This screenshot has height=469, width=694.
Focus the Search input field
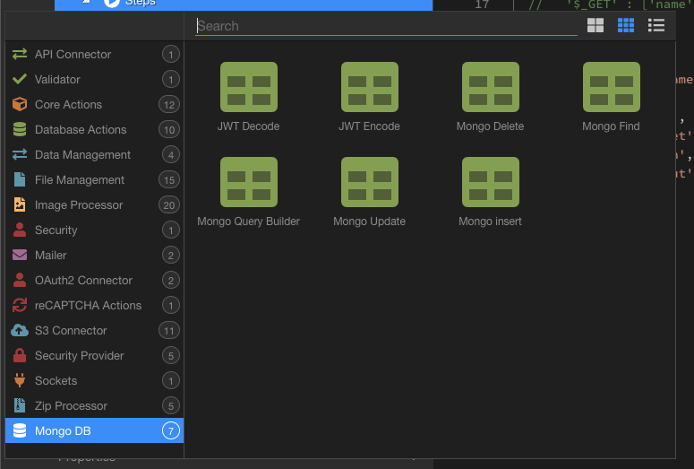pyautogui.click(x=386, y=26)
